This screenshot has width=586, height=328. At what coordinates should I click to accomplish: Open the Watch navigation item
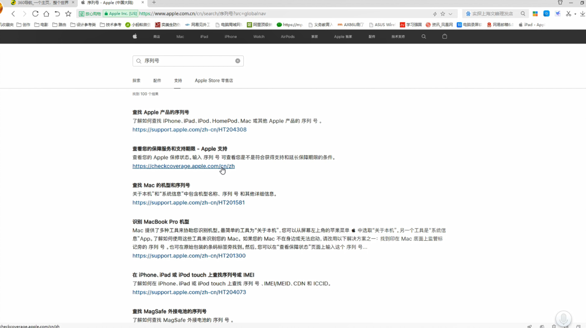tap(259, 37)
